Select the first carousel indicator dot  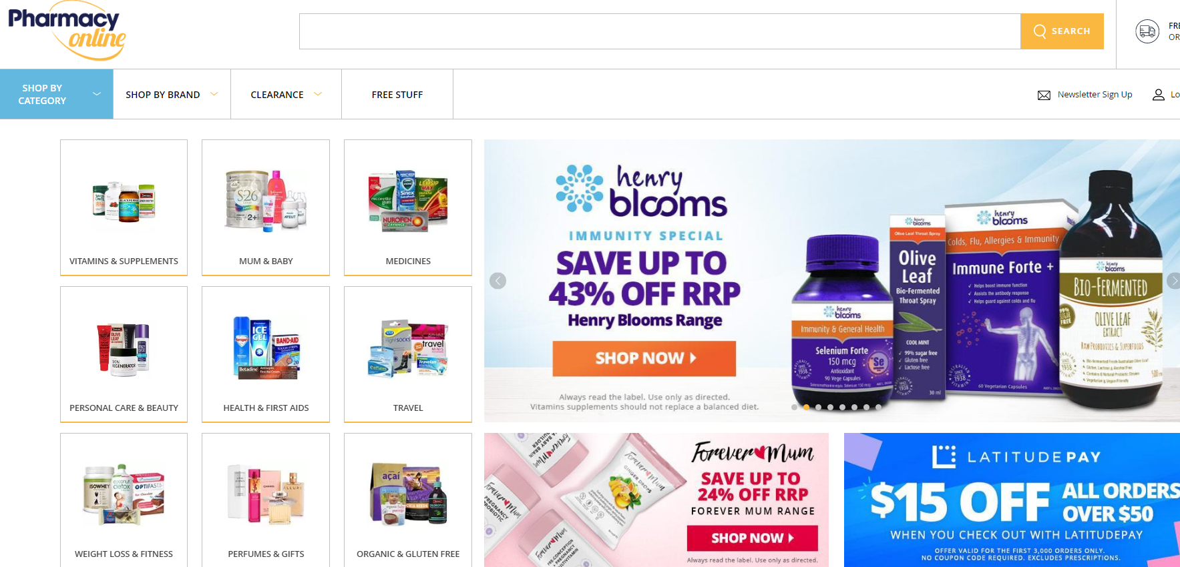pos(794,407)
